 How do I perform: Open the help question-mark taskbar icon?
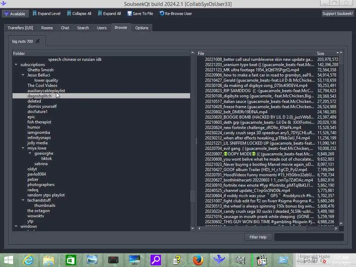pos(177,260)
